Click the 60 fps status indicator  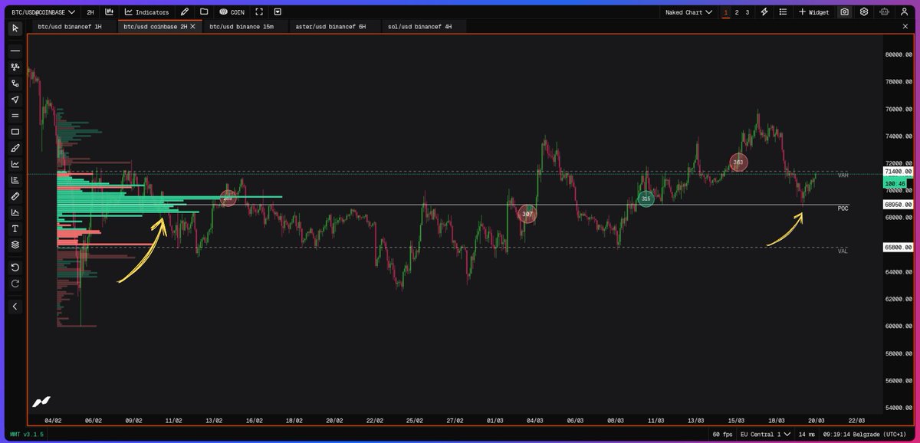(722, 435)
